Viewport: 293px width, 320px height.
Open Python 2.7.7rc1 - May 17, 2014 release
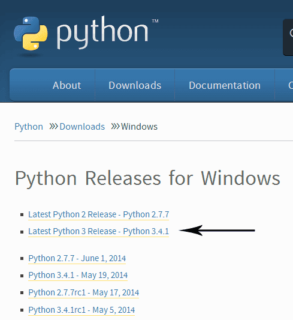point(83,292)
